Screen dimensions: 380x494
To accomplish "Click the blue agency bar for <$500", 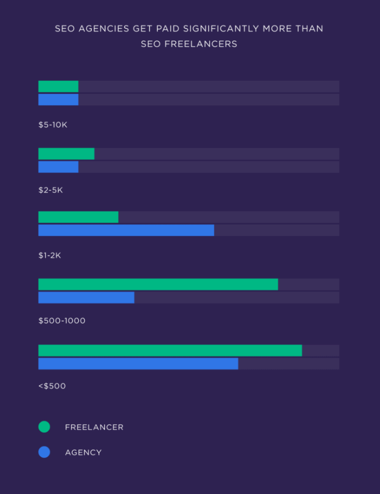I will pyautogui.click(x=138, y=363).
